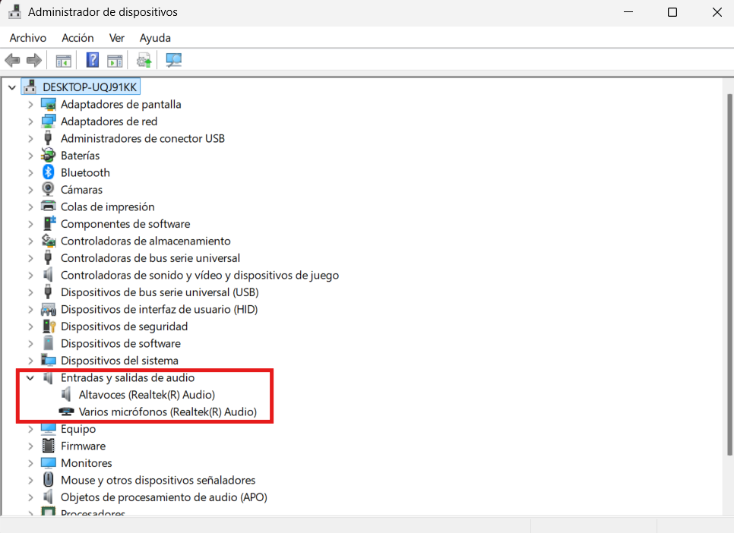Click the Bluetooth category icon
This screenshot has width=734, height=533.
tap(48, 172)
